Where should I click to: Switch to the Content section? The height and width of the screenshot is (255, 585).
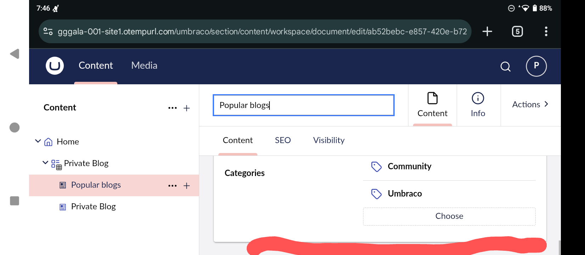pos(96,66)
